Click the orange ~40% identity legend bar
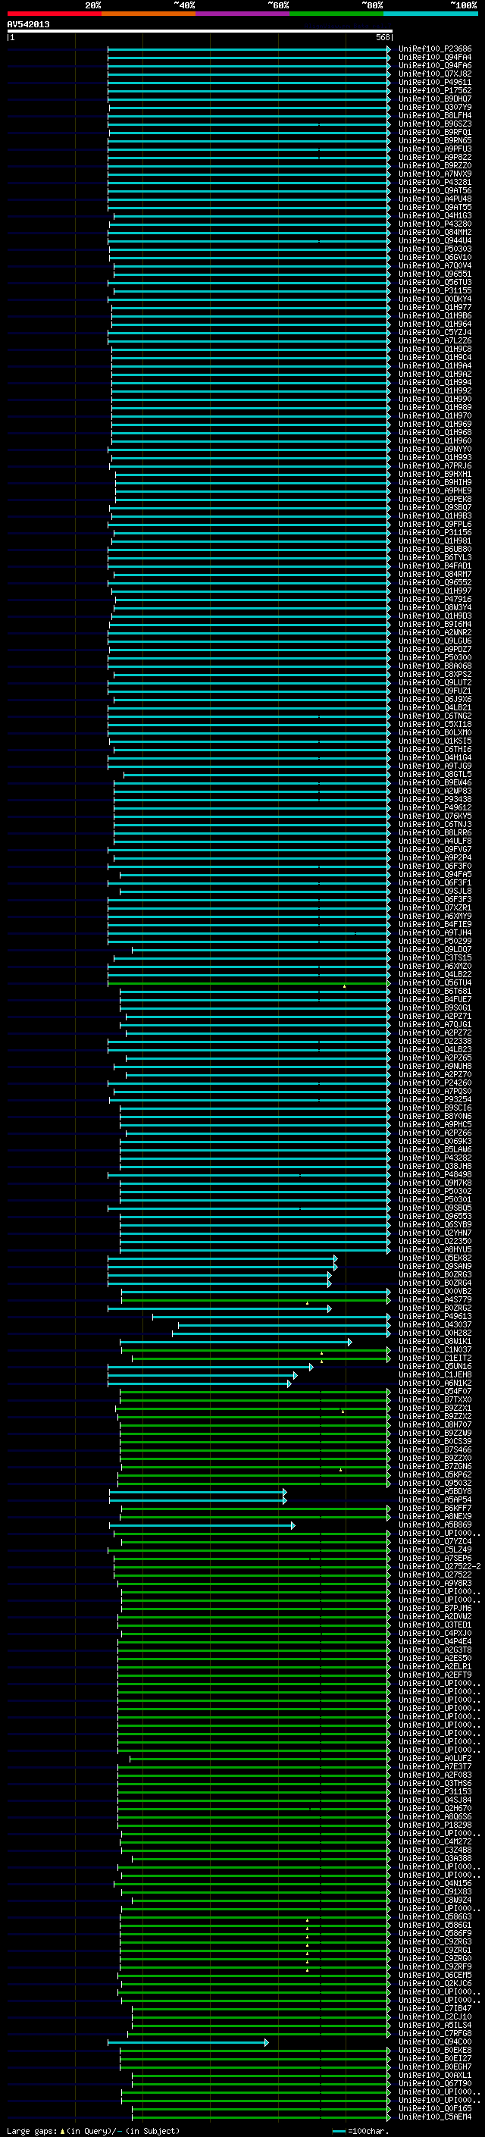The image size is (485, 2137). coord(149,14)
